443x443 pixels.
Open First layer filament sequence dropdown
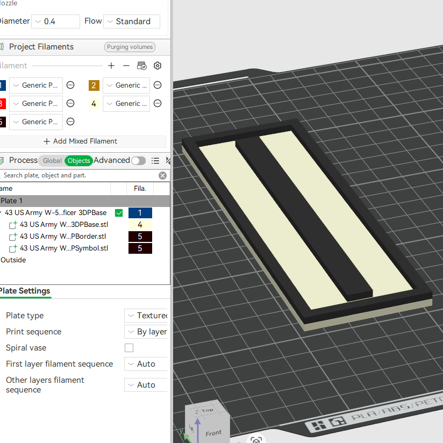146,363
